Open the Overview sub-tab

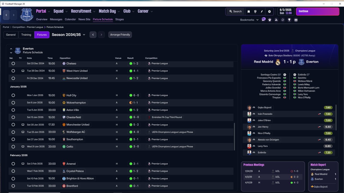(42, 19)
